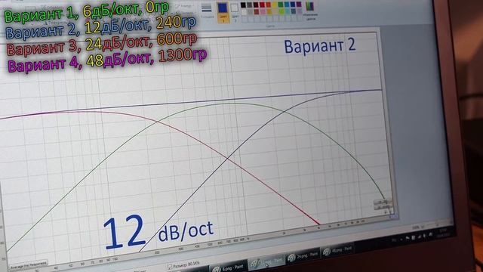Pick the black palette swatch

tap(243, 5)
